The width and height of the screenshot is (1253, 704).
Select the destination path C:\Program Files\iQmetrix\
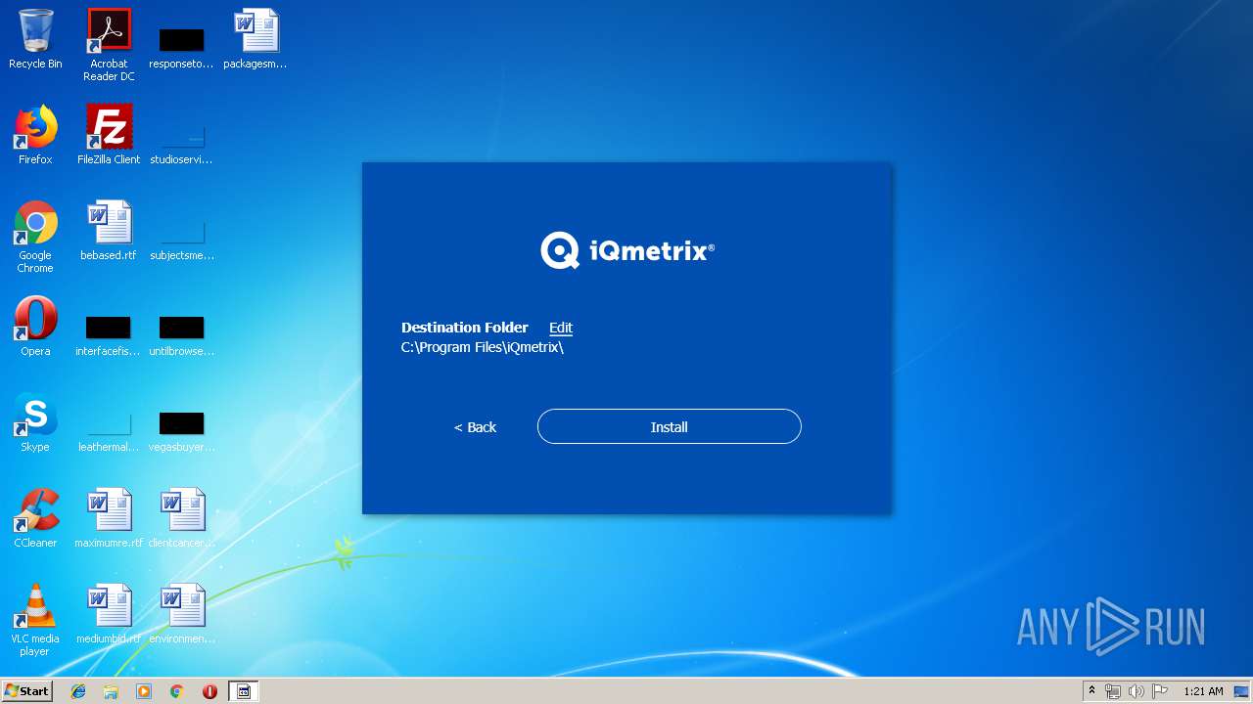pos(483,347)
